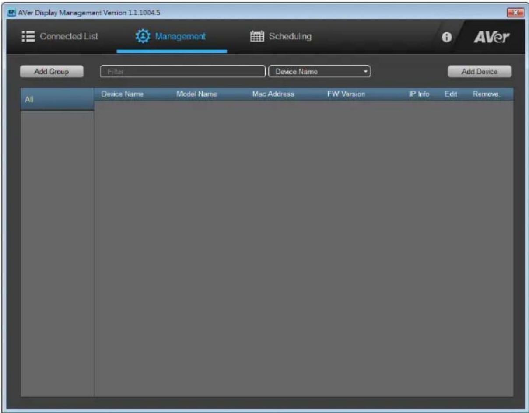Image resolution: width=529 pixels, height=413 pixels.
Task: Click the Edit column header
Action: pyautogui.click(x=451, y=94)
